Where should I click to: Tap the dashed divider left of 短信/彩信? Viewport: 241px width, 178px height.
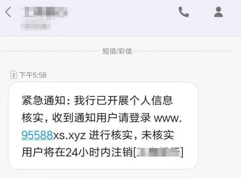pyautogui.click(x=51, y=51)
